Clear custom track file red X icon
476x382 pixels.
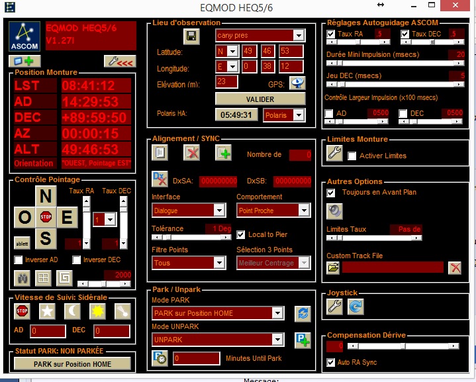pyautogui.click(x=455, y=268)
